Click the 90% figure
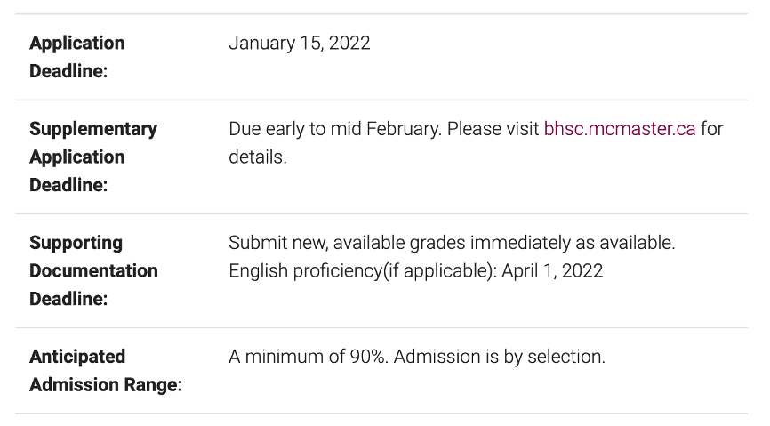The height and width of the screenshot is (426, 770). (369, 357)
